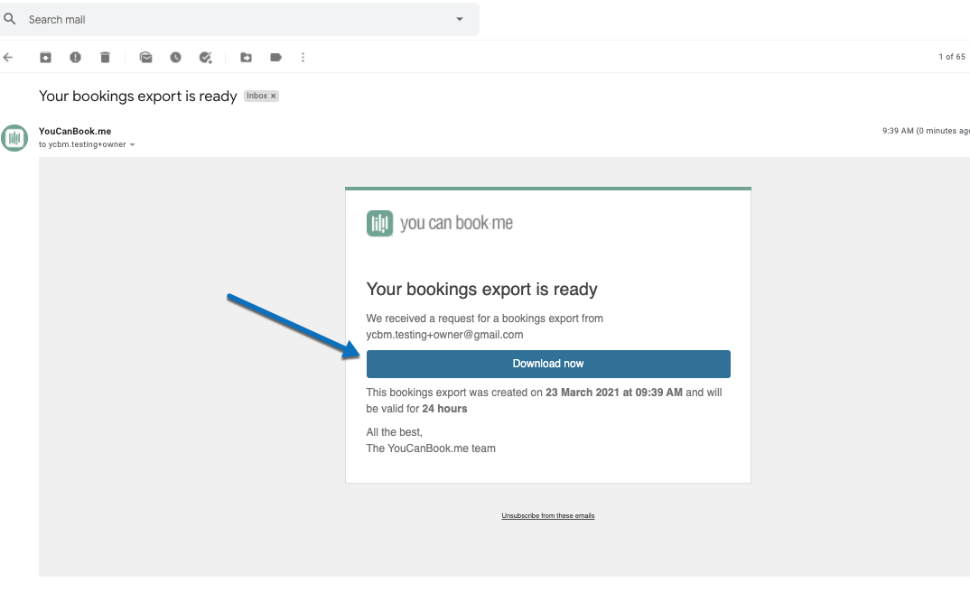Report this message as spam
Screen dimensions: 970x610
click(x=75, y=57)
